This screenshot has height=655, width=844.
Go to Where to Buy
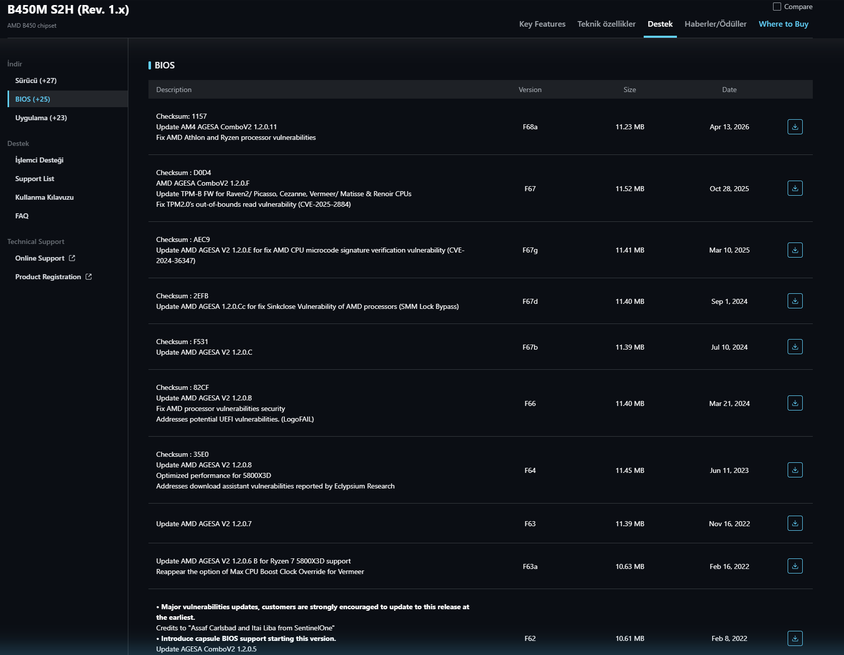click(784, 24)
